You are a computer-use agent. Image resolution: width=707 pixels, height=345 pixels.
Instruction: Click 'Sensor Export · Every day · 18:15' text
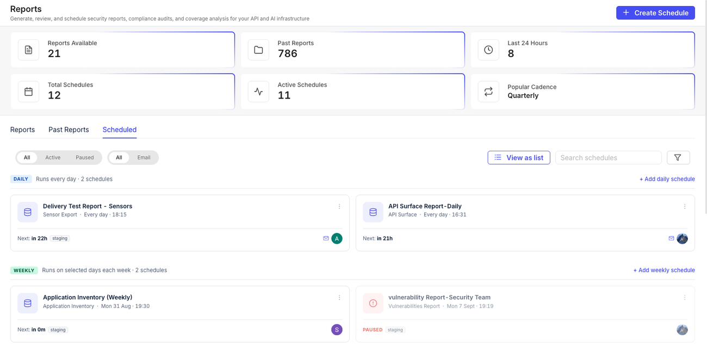[x=85, y=214]
